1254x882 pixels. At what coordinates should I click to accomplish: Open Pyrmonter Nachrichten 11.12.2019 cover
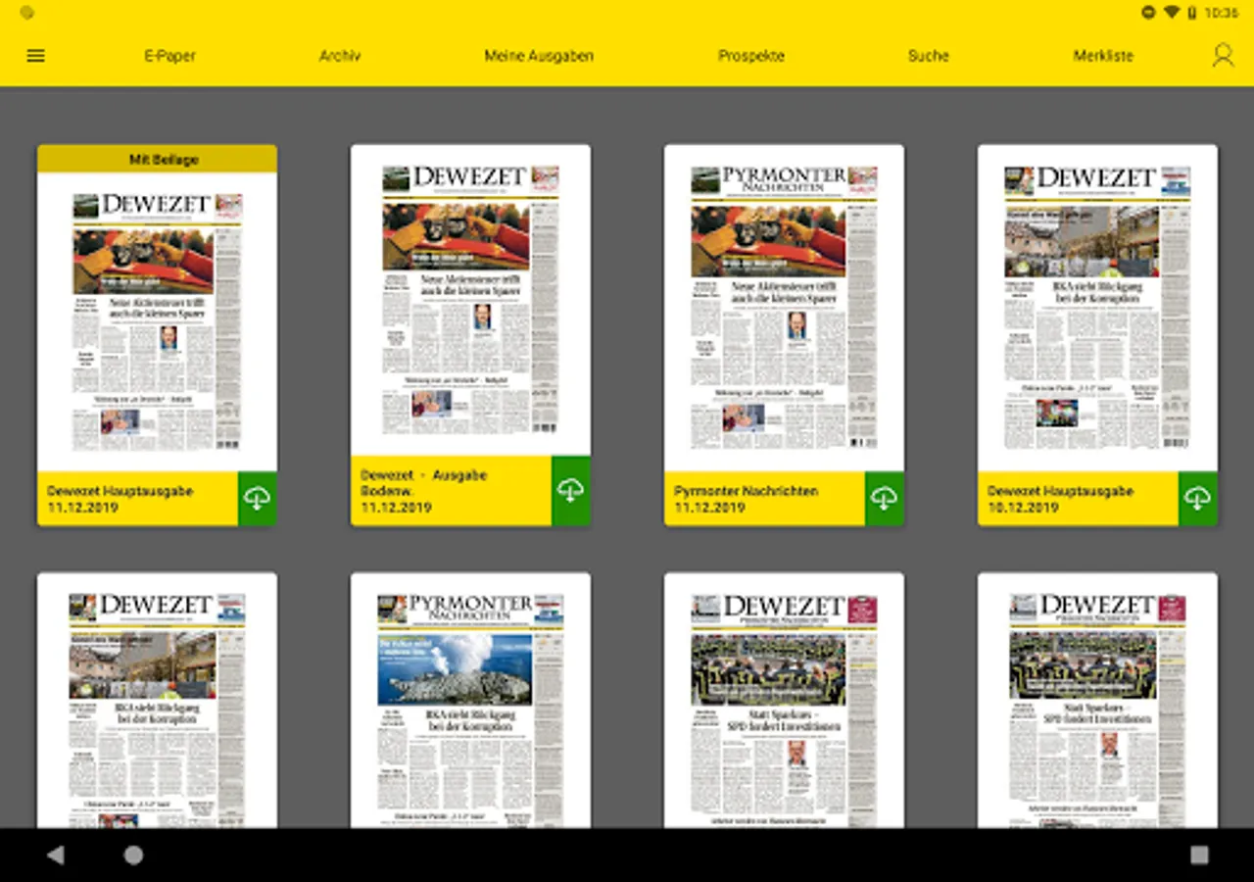pyautogui.click(x=784, y=309)
